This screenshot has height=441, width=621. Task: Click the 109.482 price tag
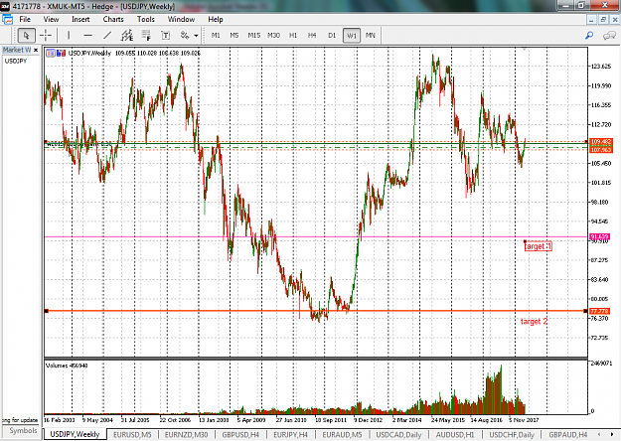point(601,142)
